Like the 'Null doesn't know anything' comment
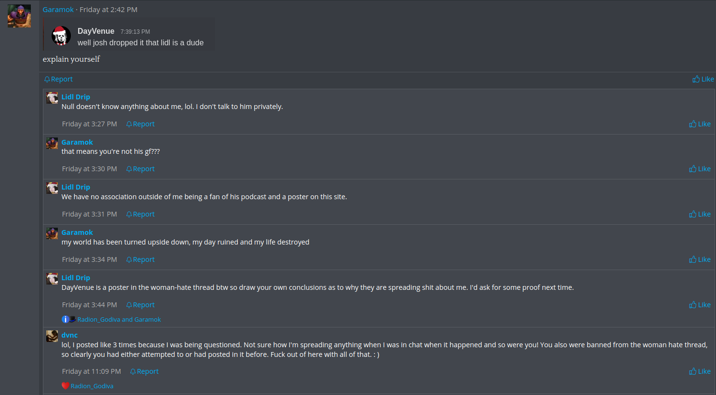716x395 pixels. pos(700,124)
